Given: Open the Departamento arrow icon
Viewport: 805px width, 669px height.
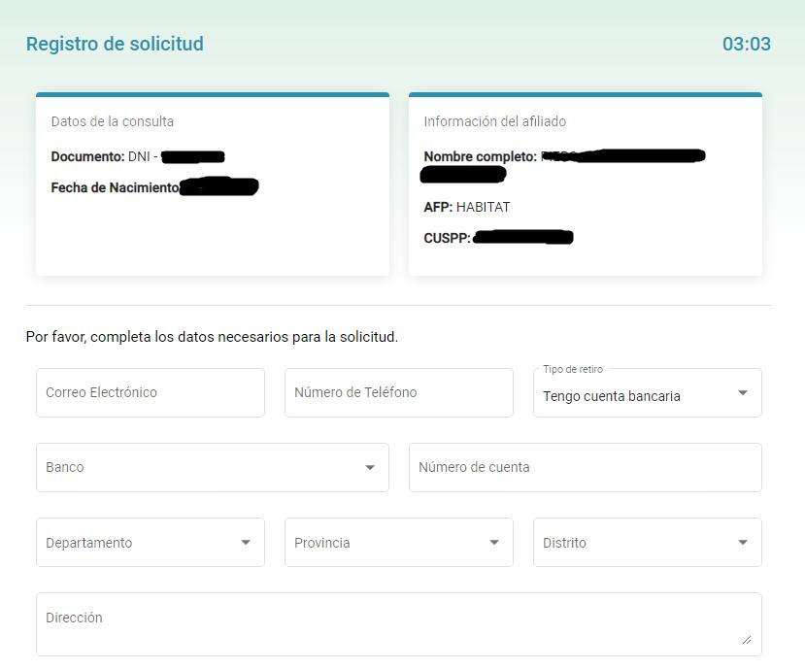Looking at the screenshot, I should pos(245,543).
